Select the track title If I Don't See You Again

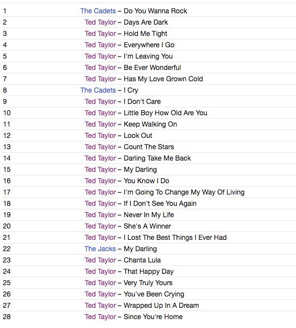pyautogui.click(x=160, y=203)
